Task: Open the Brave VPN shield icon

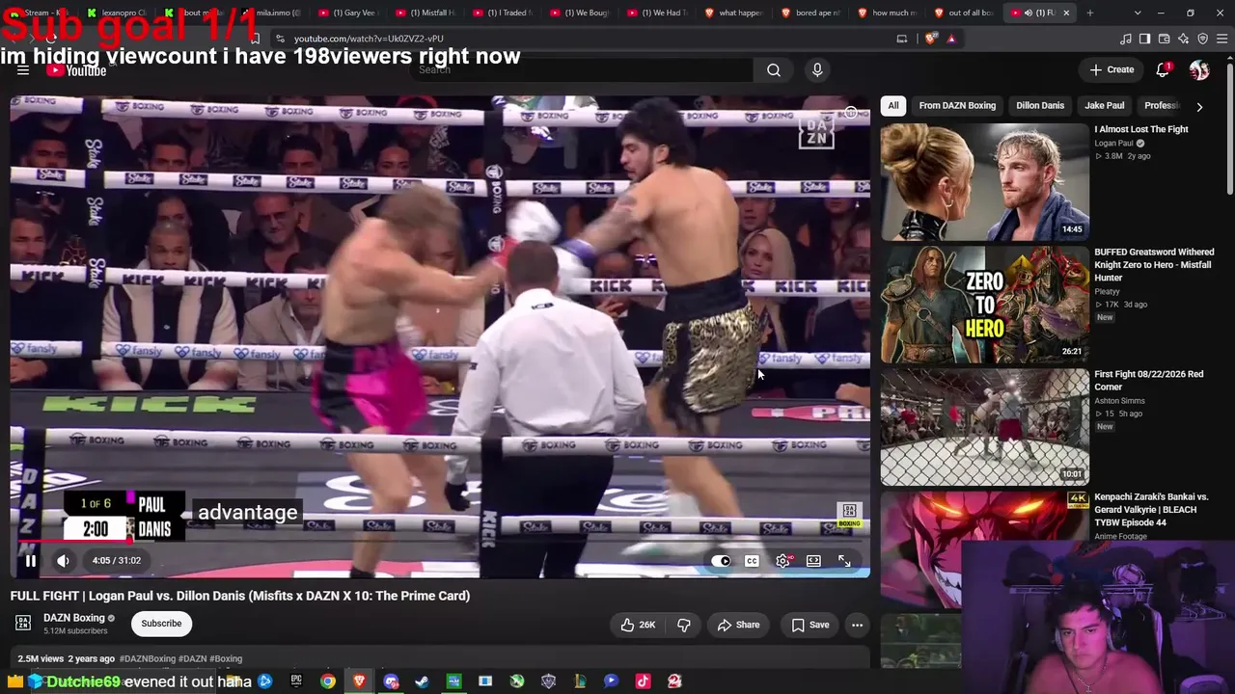Action: [x=1202, y=39]
